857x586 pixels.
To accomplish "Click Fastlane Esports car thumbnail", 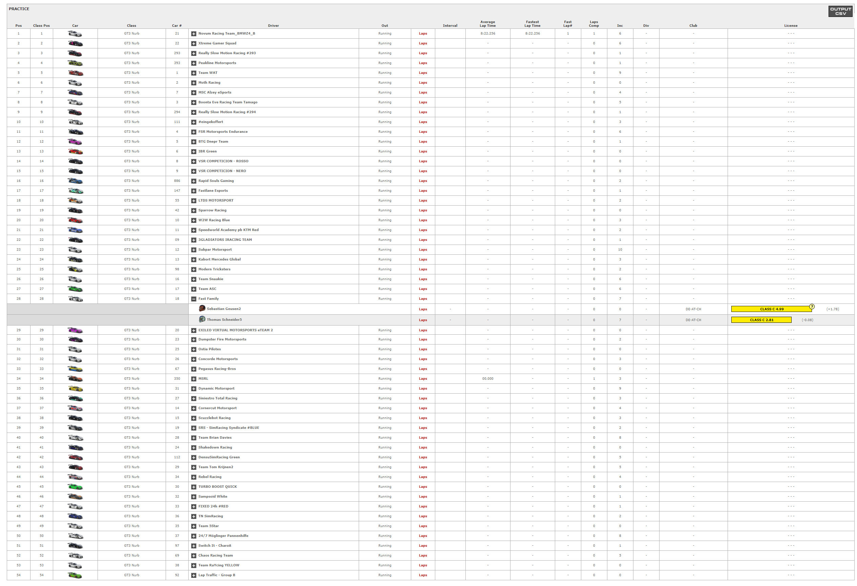I will (x=75, y=191).
